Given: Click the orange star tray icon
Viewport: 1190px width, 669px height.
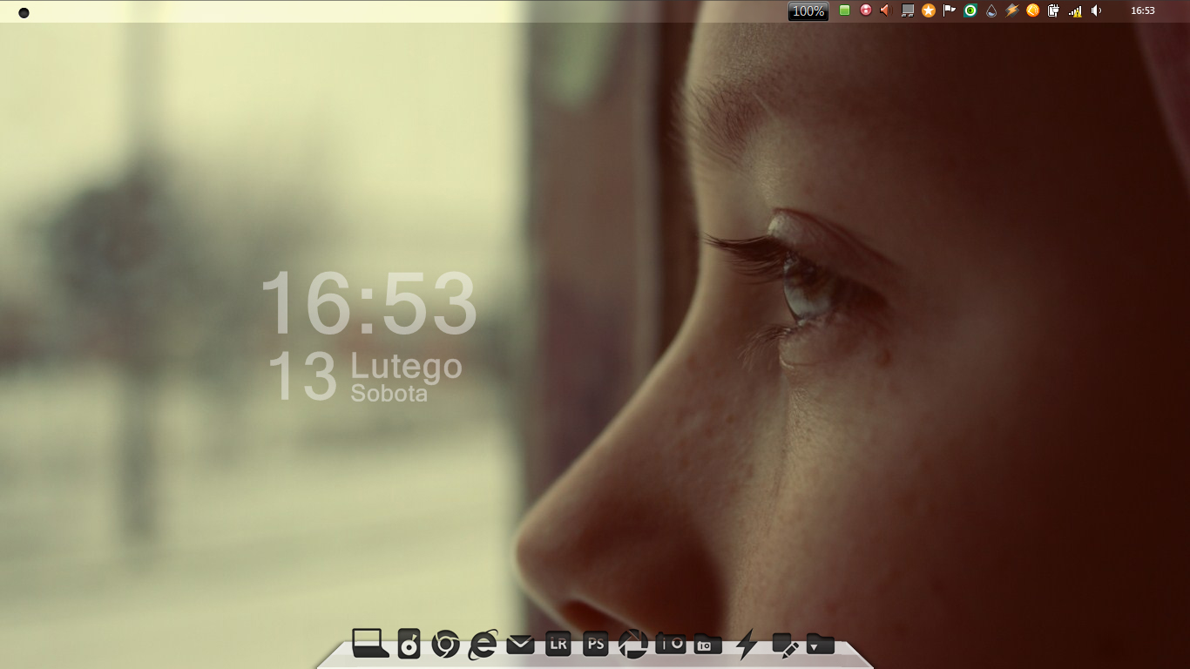Looking at the screenshot, I should point(929,10).
